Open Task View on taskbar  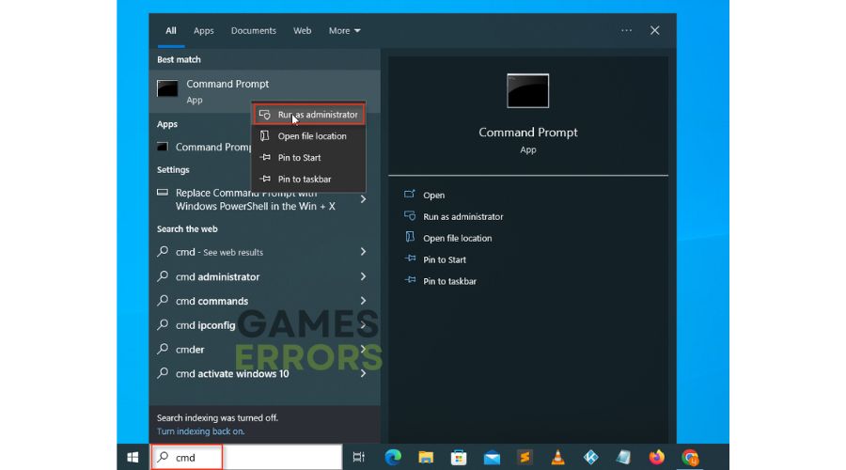pos(358,457)
